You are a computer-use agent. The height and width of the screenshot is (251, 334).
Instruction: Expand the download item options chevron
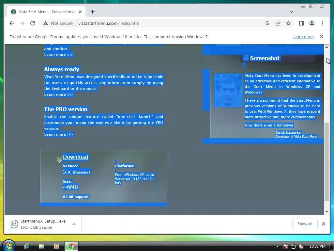[74, 224]
